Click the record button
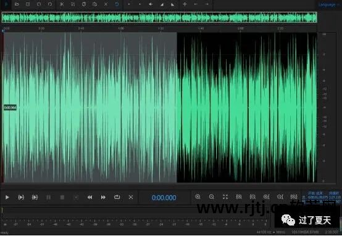The width and height of the screenshot is (342, 236). [76, 197]
